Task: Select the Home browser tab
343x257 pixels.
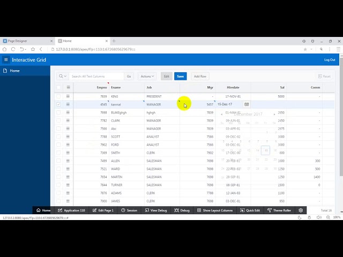Action: [83, 41]
